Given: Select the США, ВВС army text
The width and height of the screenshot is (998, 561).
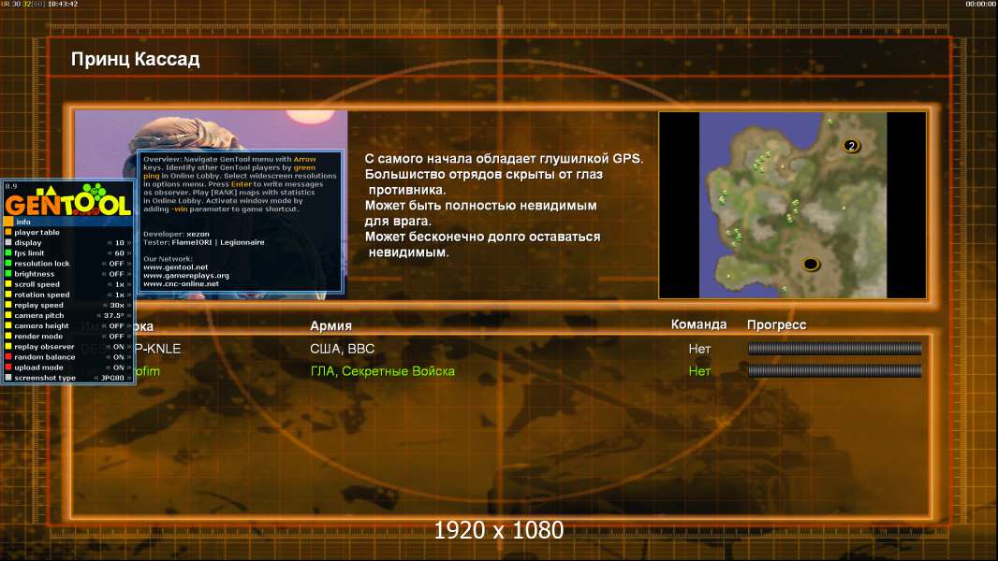Looking at the screenshot, I should [x=343, y=349].
